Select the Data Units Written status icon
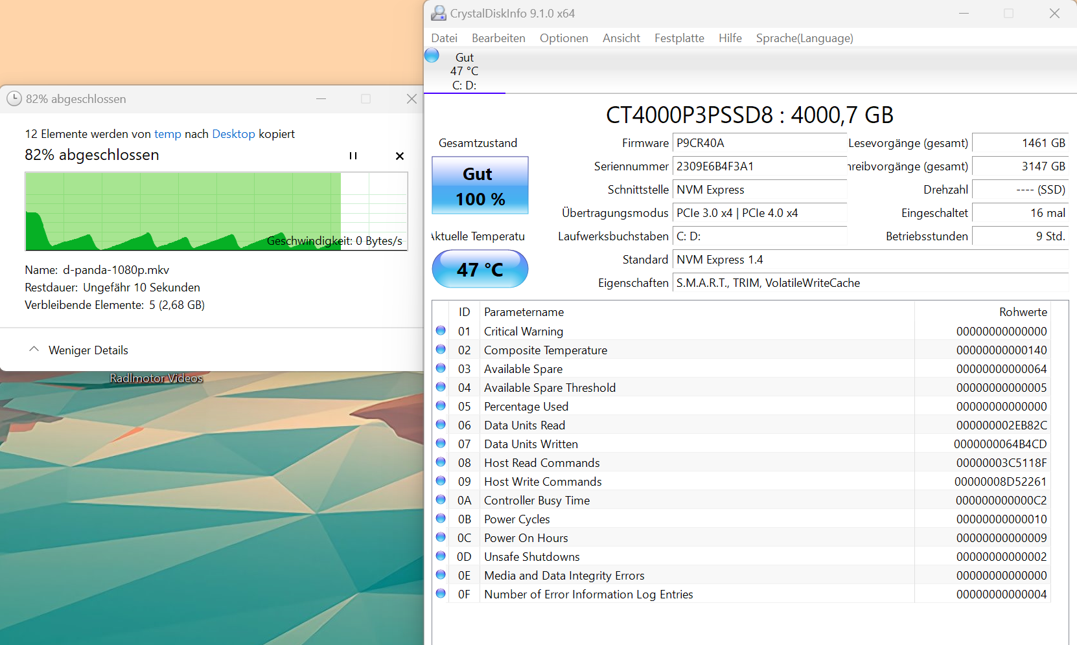This screenshot has height=645, width=1077. point(441,443)
